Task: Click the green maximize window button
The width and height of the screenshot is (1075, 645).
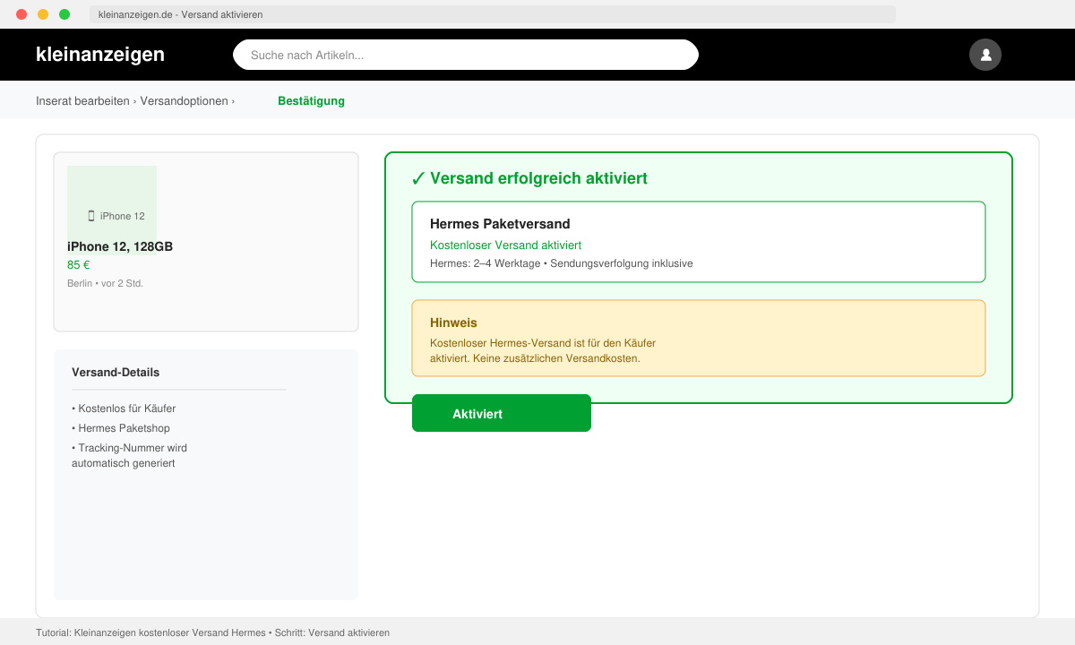Action: point(64,14)
